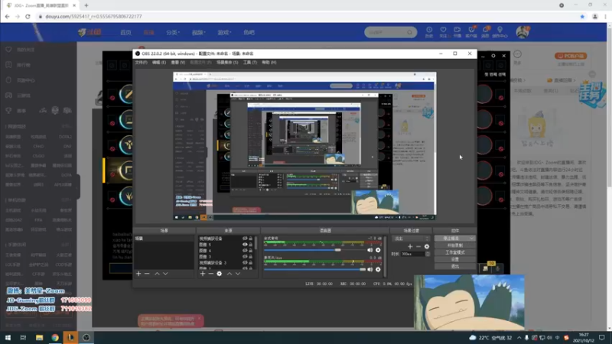Click the Chrome reload page button

point(28,16)
